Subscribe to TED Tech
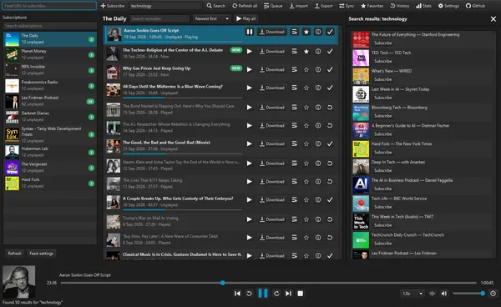501x307 pixels. coord(382,61)
